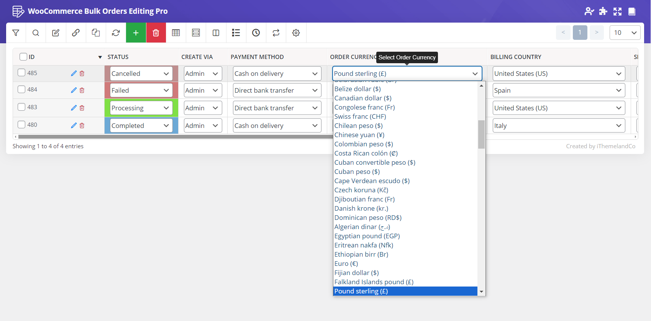The width and height of the screenshot is (651, 321).
Task: Delete order 483 using its trash icon
Action: [x=82, y=108]
